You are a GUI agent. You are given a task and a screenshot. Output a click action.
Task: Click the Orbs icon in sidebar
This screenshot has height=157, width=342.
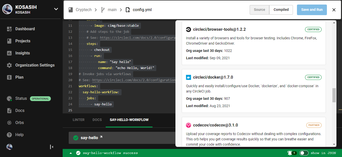tap(9, 123)
